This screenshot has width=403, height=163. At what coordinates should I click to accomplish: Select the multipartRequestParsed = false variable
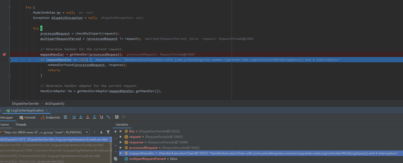point(153,159)
